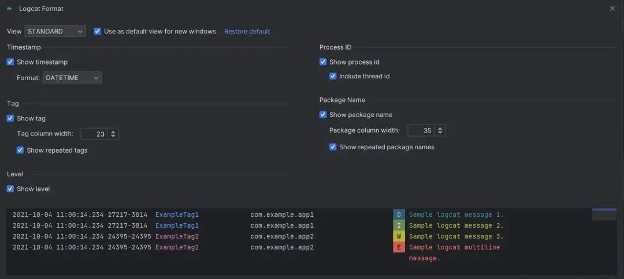The width and height of the screenshot is (624, 279).
Task: Click the Package column width field
Action: click(421, 130)
